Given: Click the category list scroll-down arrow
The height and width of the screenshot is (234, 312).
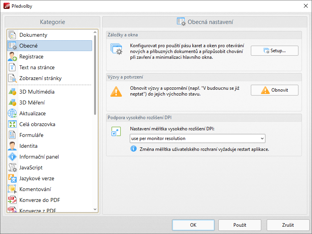Looking at the screenshot, I should 95,209.
